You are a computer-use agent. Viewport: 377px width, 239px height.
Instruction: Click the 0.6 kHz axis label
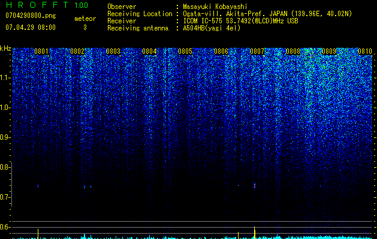point(5,227)
